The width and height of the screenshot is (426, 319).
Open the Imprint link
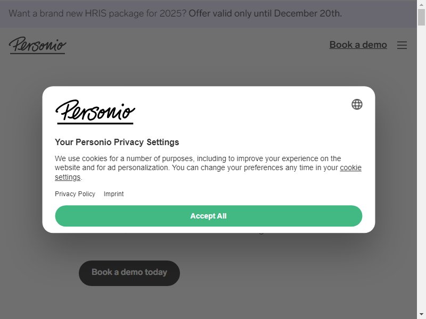pyautogui.click(x=113, y=194)
